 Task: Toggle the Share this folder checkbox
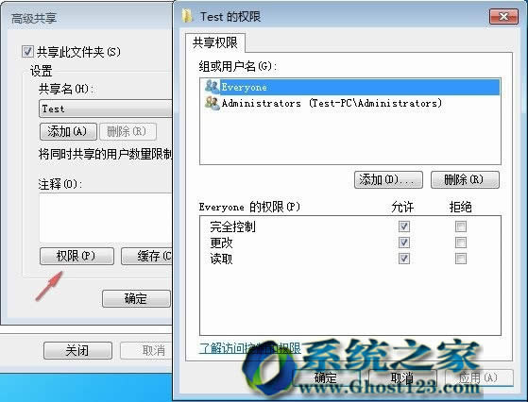pos(27,52)
